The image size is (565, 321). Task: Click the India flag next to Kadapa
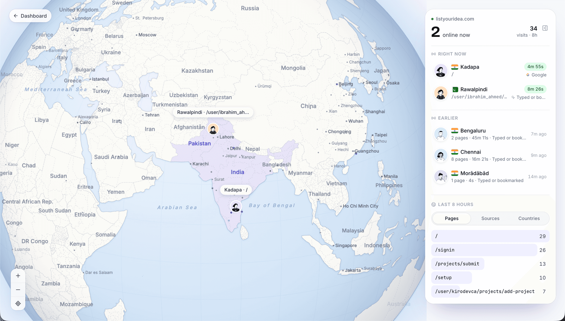coord(455,67)
